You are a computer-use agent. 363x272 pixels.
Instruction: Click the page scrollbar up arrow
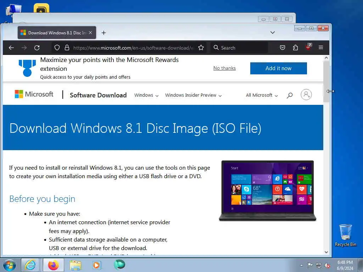point(326,58)
